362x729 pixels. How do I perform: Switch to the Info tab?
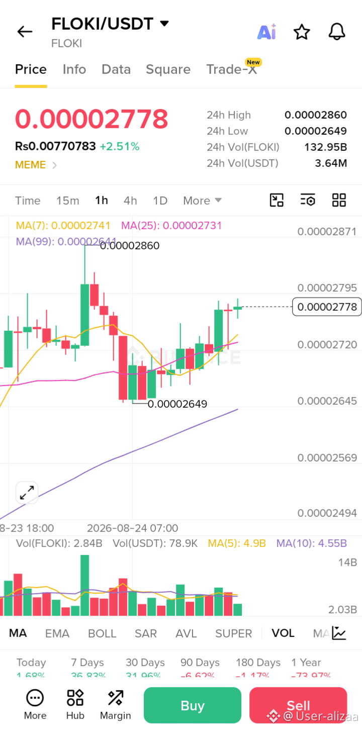pyautogui.click(x=74, y=69)
